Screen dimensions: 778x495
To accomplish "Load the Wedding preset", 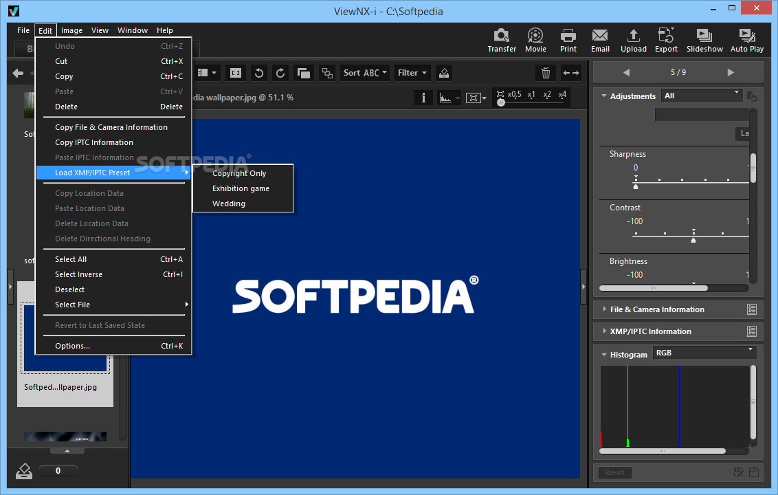I will click(243, 203).
